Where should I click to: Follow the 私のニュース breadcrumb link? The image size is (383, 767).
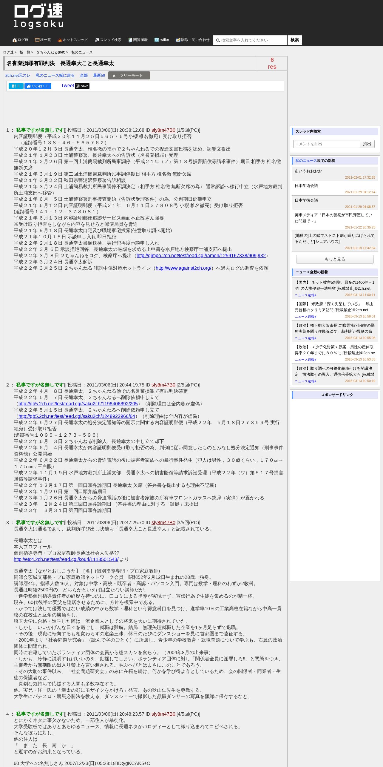pyautogui.click(x=82, y=52)
